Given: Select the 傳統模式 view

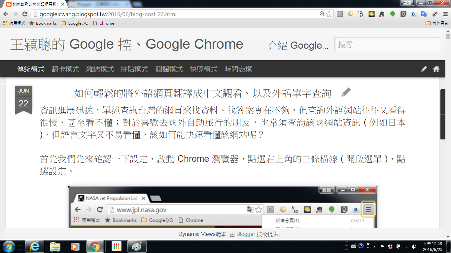Looking at the screenshot, I should (x=31, y=69).
